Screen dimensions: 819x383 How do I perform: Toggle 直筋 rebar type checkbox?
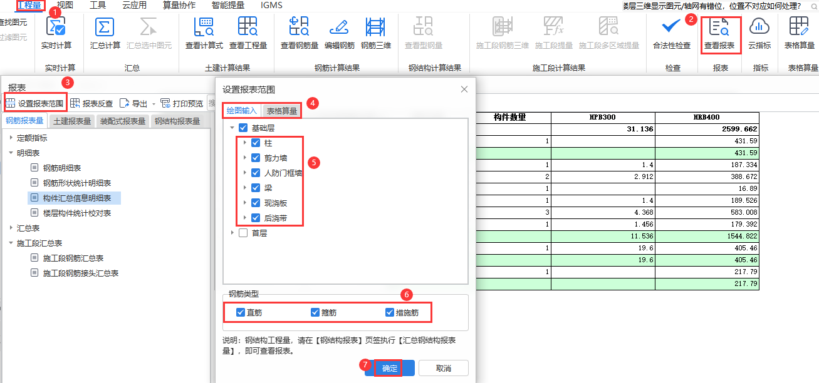241,312
